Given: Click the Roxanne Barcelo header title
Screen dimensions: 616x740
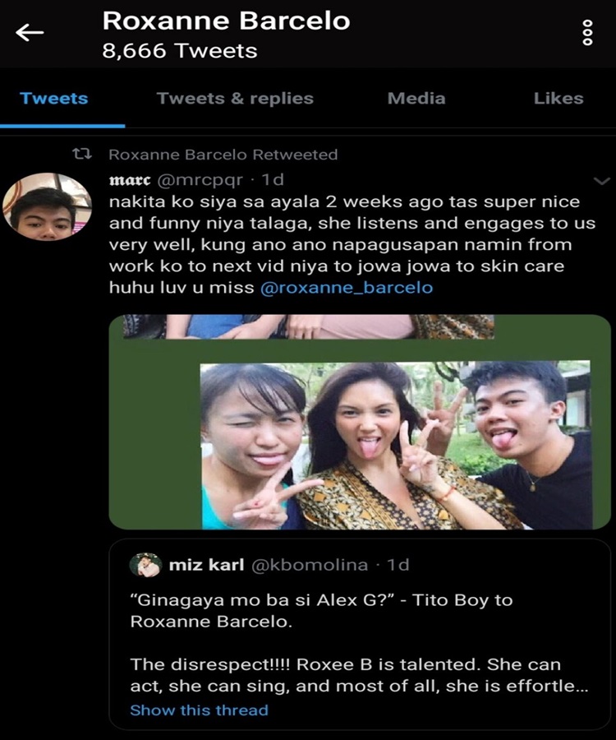Looking at the screenshot, I should click(226, 20).
